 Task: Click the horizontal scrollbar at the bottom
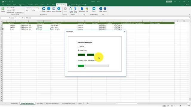(x=127, y=103)
